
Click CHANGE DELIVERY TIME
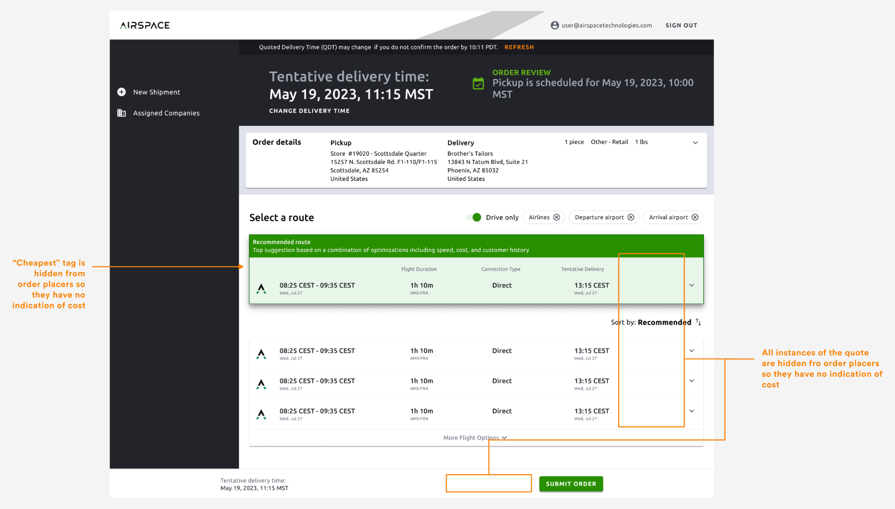coord(310,111)
